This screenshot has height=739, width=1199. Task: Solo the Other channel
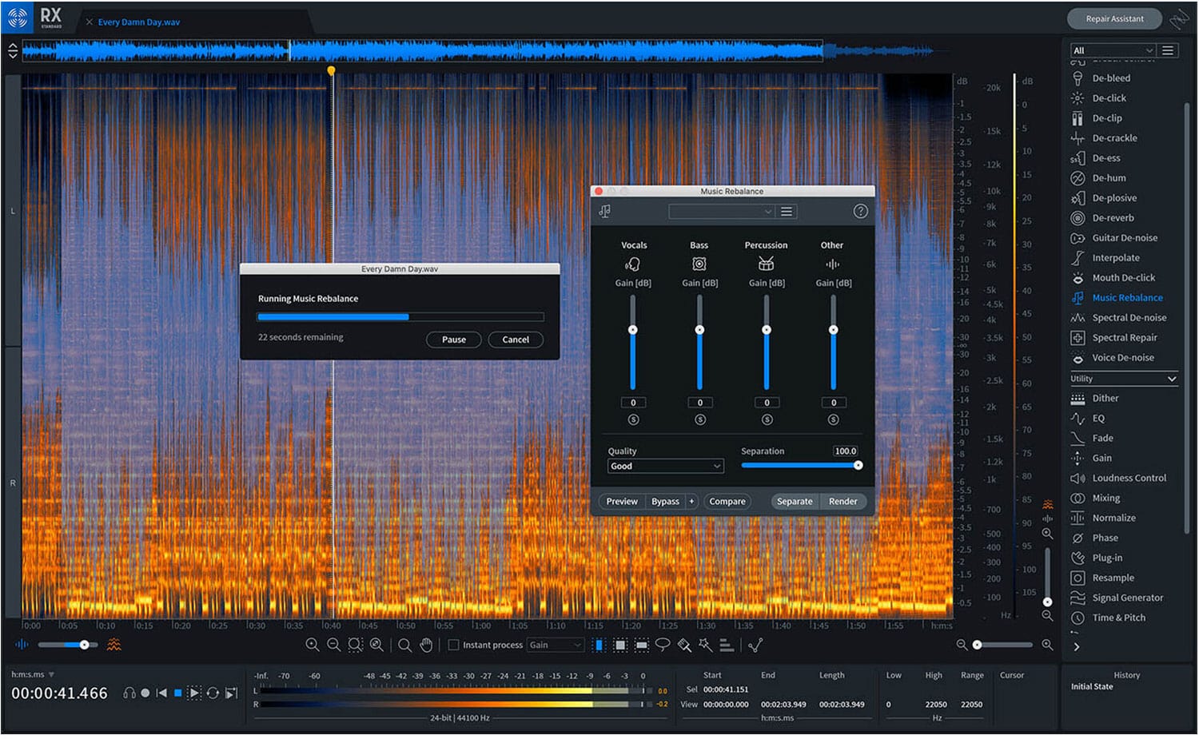[x=834, y=420]
